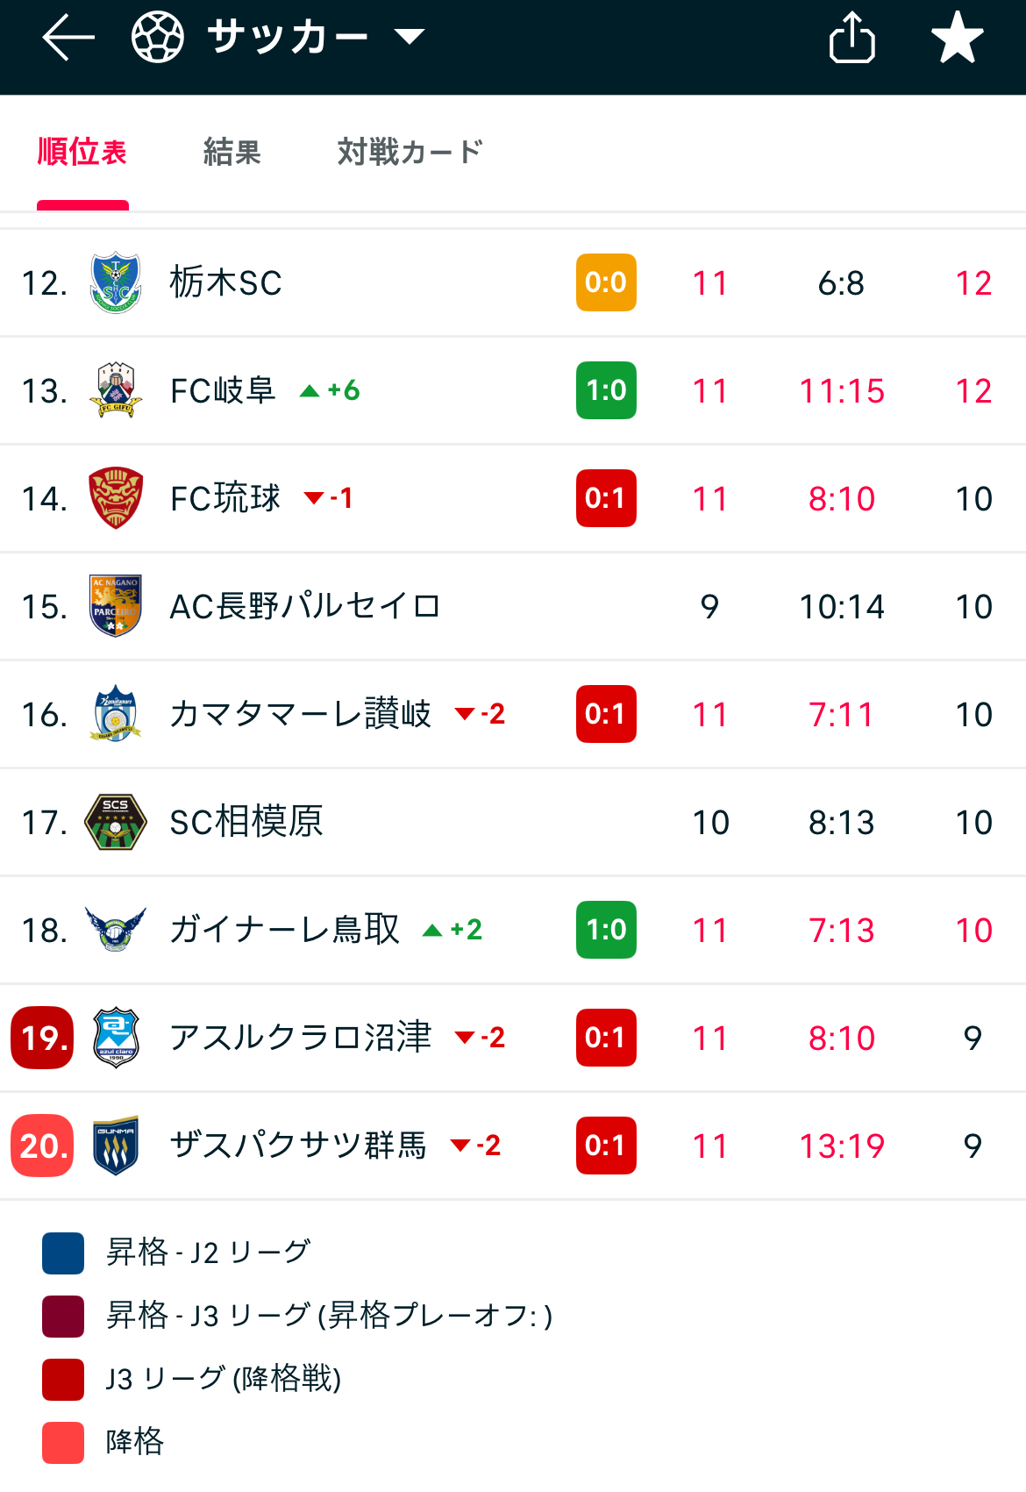Tap the blue 昇格 - J2 リーグ legend swatch
This screenshot has height=1492, width=1026.
[x=63, y=1253]
